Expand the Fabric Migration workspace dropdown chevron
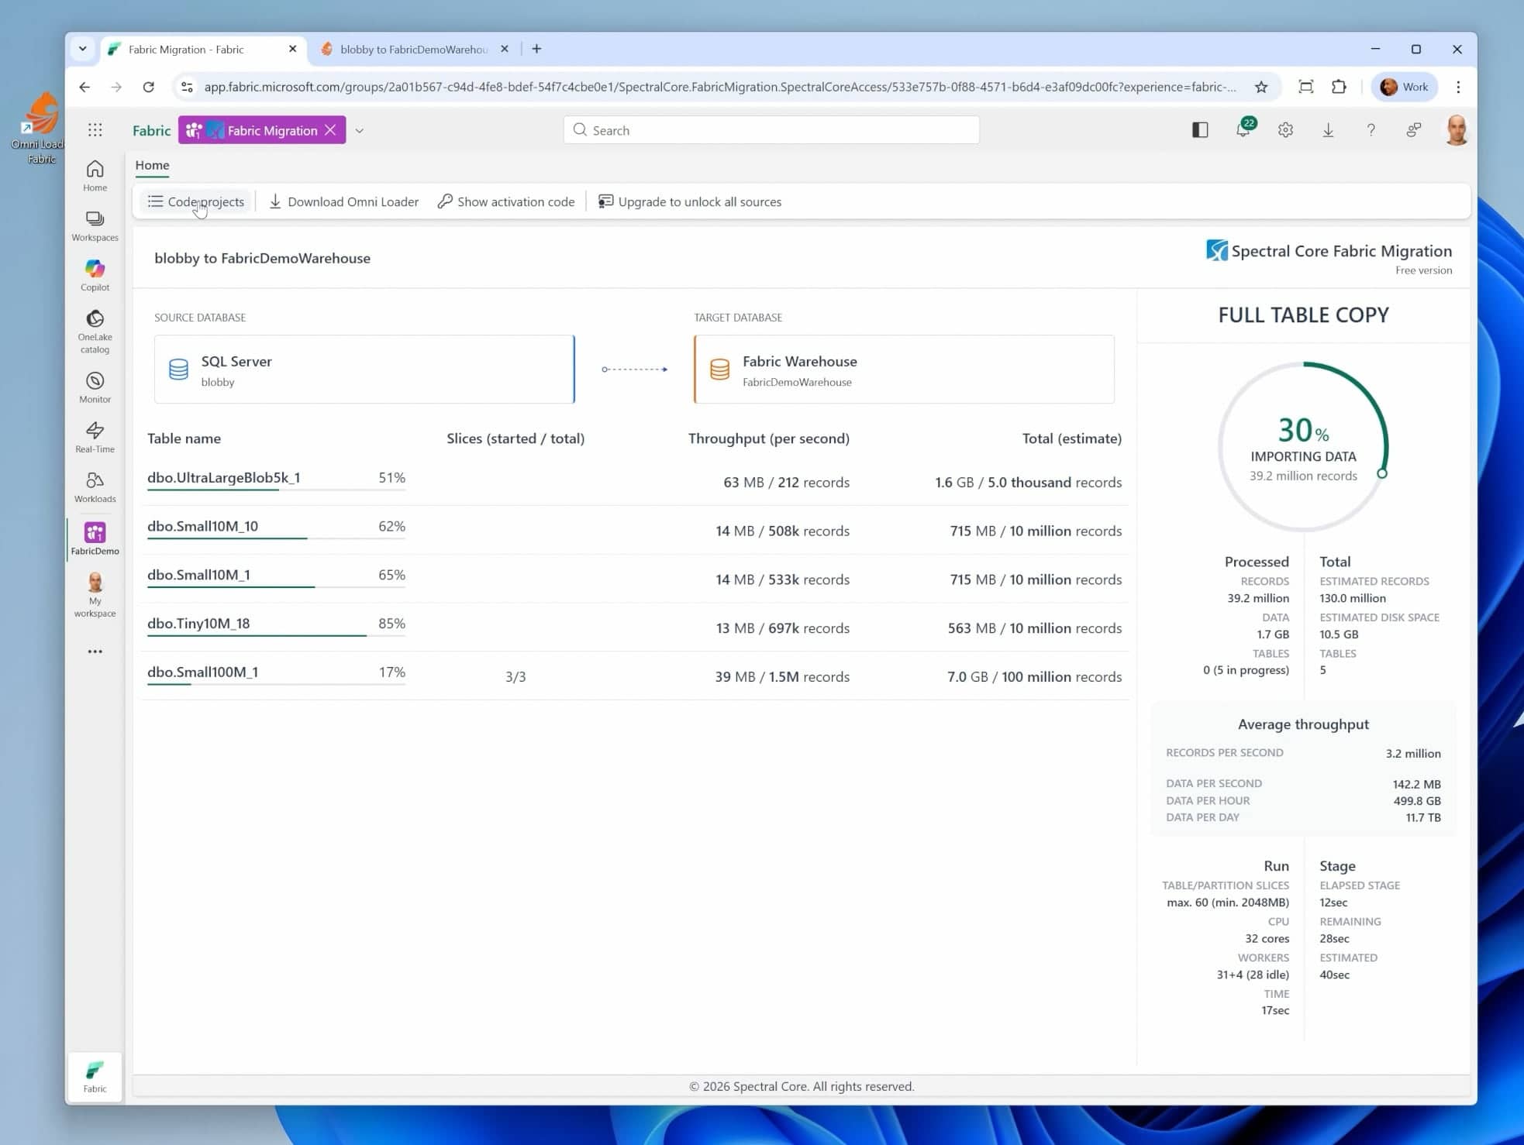This screenshot has width=1524, height=1145. pos(359,131)
